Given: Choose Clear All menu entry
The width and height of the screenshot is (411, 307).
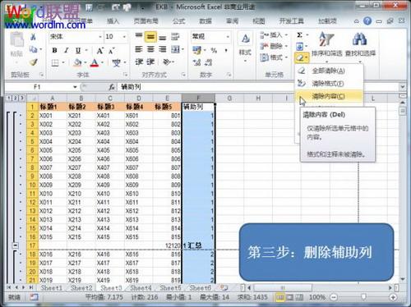Looking at the screenshot, I should [x=329, y=71].
